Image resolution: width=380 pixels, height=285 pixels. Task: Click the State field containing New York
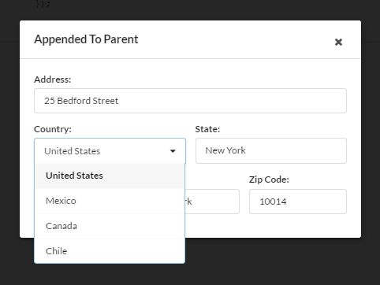click(271, 150)
